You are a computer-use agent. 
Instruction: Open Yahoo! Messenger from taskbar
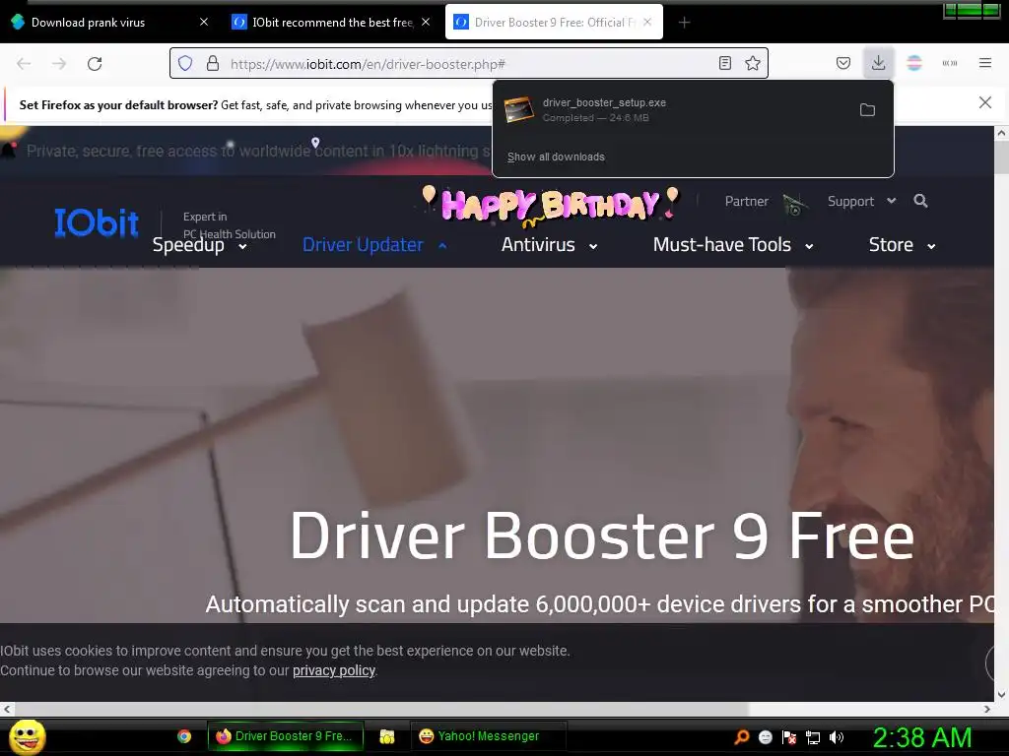(488, 736)
